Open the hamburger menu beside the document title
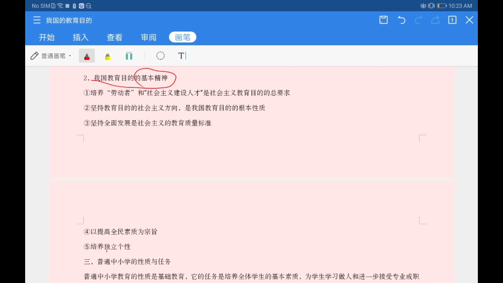Screen dimensions: 503x283 [37, 20]
